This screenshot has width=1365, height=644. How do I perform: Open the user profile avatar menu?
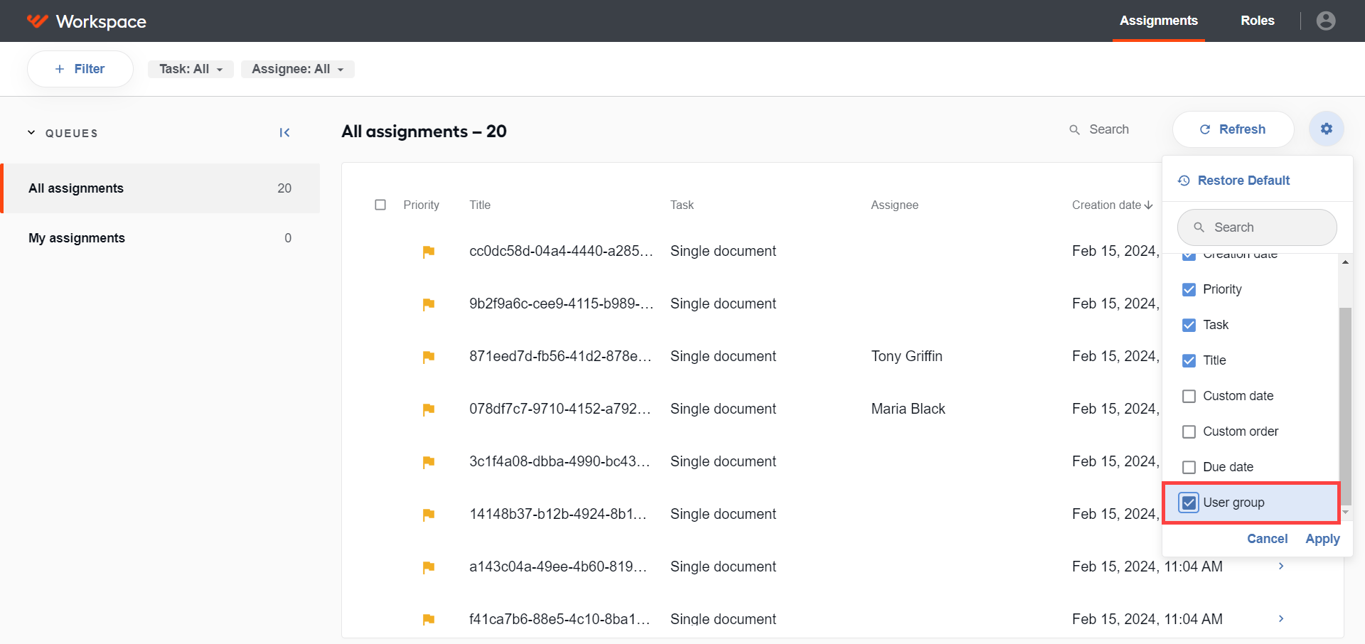click(x=1325, y=21)
